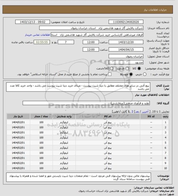
Task: Click the ردیف column header
Action: click(x=165, y=116)
